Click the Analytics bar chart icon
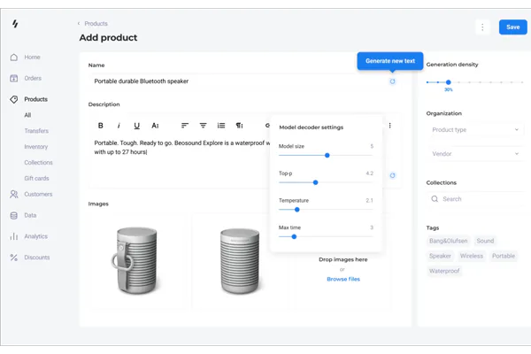531x354 pixels. tap(14, 236)
